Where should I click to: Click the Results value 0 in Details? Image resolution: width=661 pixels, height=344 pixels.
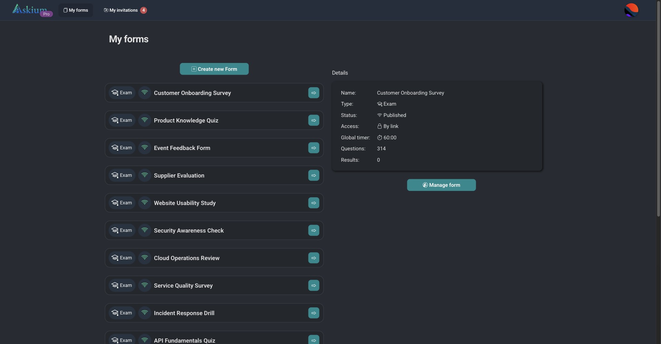(378, 160)
